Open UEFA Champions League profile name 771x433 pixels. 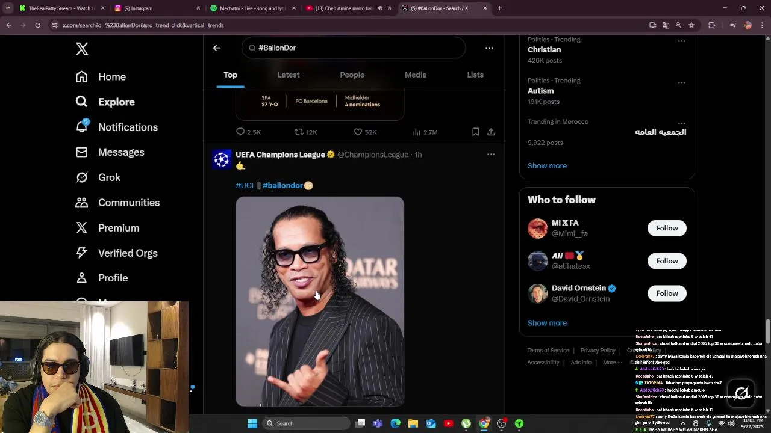point(280,155)
